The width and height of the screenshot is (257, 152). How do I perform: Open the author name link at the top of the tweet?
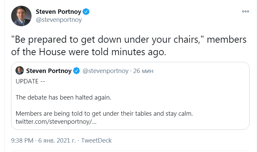(58, 12)
